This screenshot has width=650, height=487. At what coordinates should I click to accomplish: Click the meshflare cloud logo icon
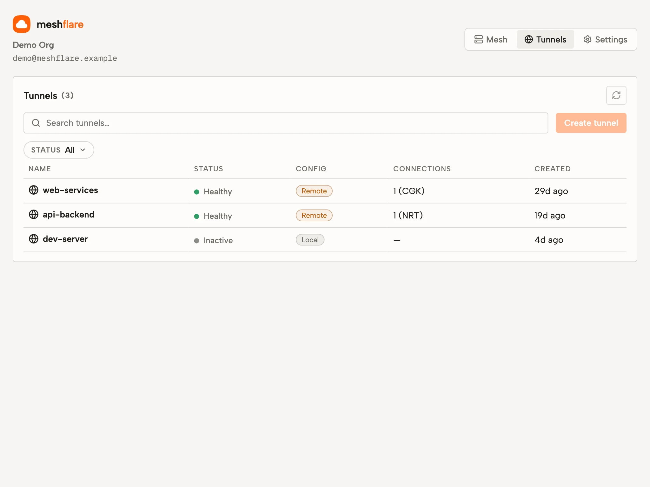22,24
